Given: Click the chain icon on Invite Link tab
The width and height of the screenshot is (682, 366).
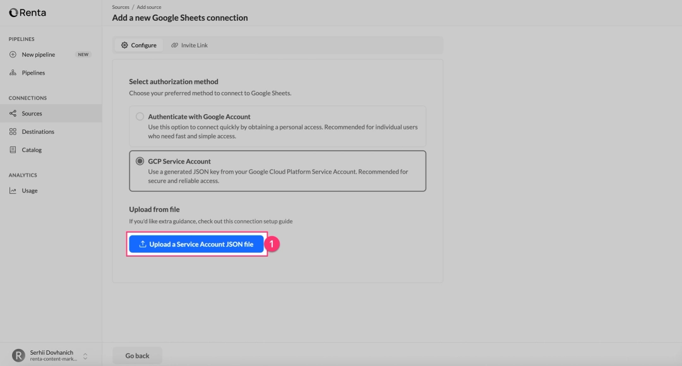Looking at the screenshot, I should [x=174, y=45].
